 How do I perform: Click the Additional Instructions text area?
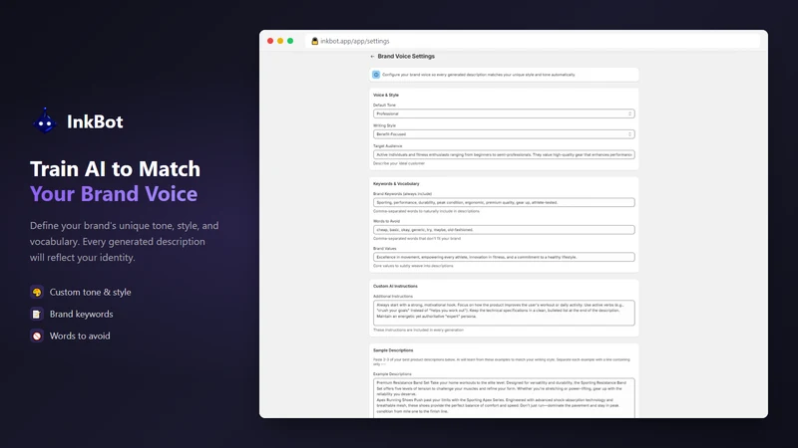pos(504,313)
